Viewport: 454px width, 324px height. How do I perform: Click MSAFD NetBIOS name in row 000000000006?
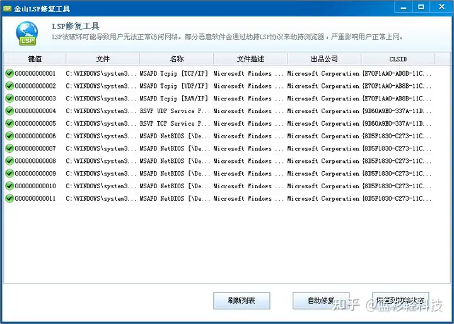[175, 136]
